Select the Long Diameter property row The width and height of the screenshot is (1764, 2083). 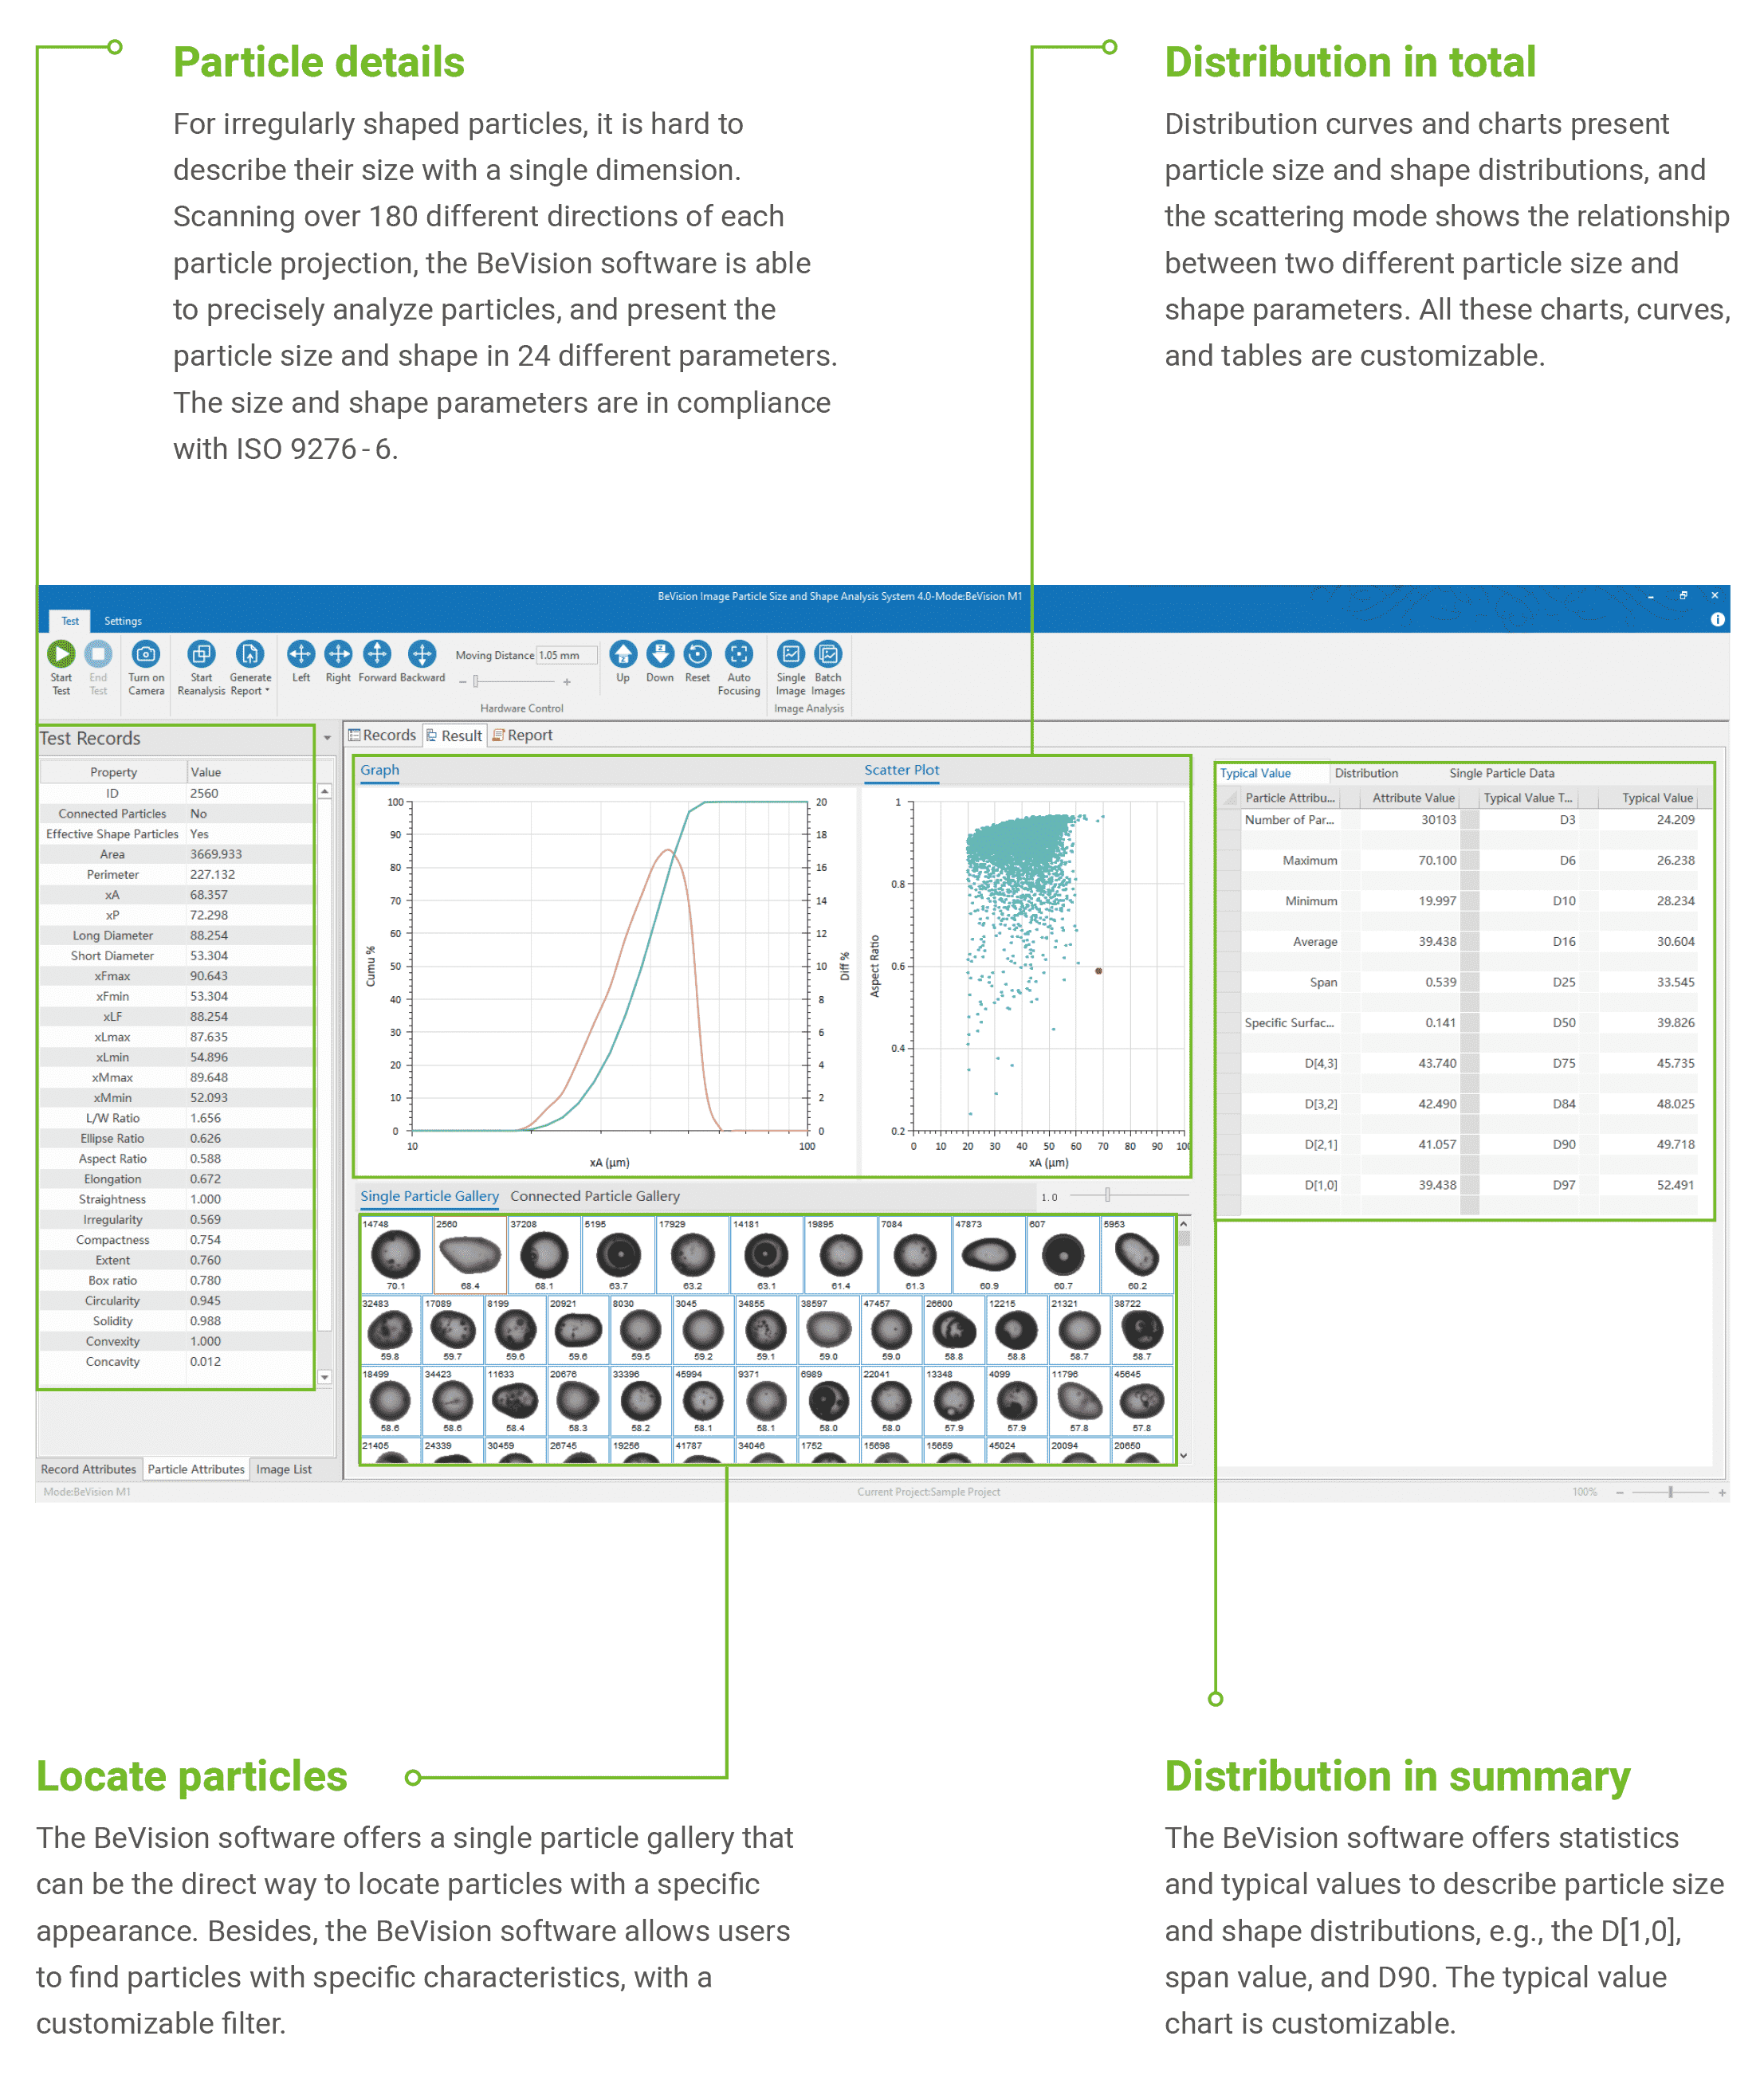click(176, 936)
